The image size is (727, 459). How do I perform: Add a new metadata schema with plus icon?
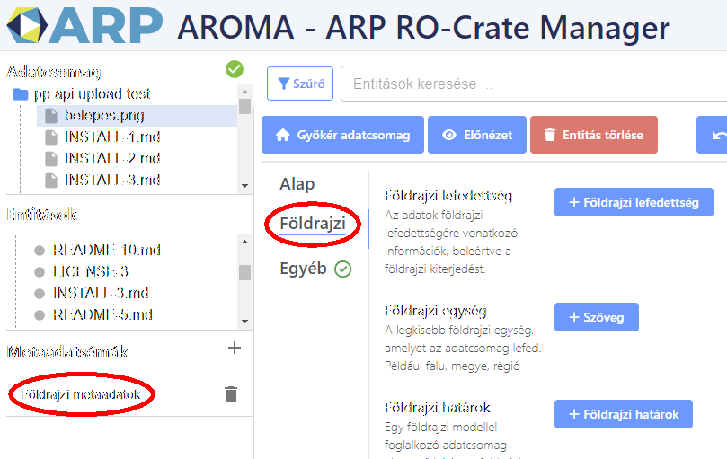[x=235, y=348]
